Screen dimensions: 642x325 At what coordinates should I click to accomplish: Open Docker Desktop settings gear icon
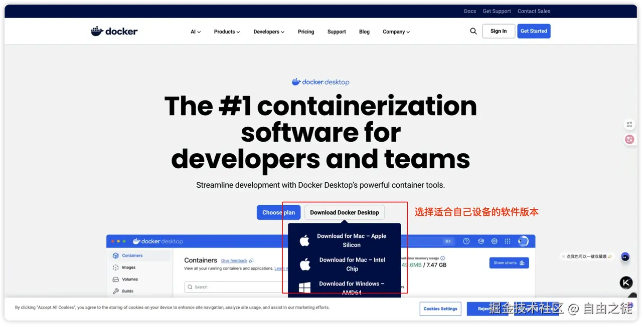(x=494, y=241)
